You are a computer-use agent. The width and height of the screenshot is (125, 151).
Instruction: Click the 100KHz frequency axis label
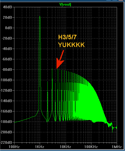(91, 147)
